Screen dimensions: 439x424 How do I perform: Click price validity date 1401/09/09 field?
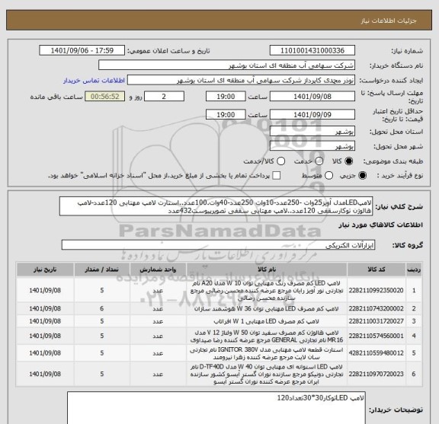pyautogui.click(x=312, y=114)
